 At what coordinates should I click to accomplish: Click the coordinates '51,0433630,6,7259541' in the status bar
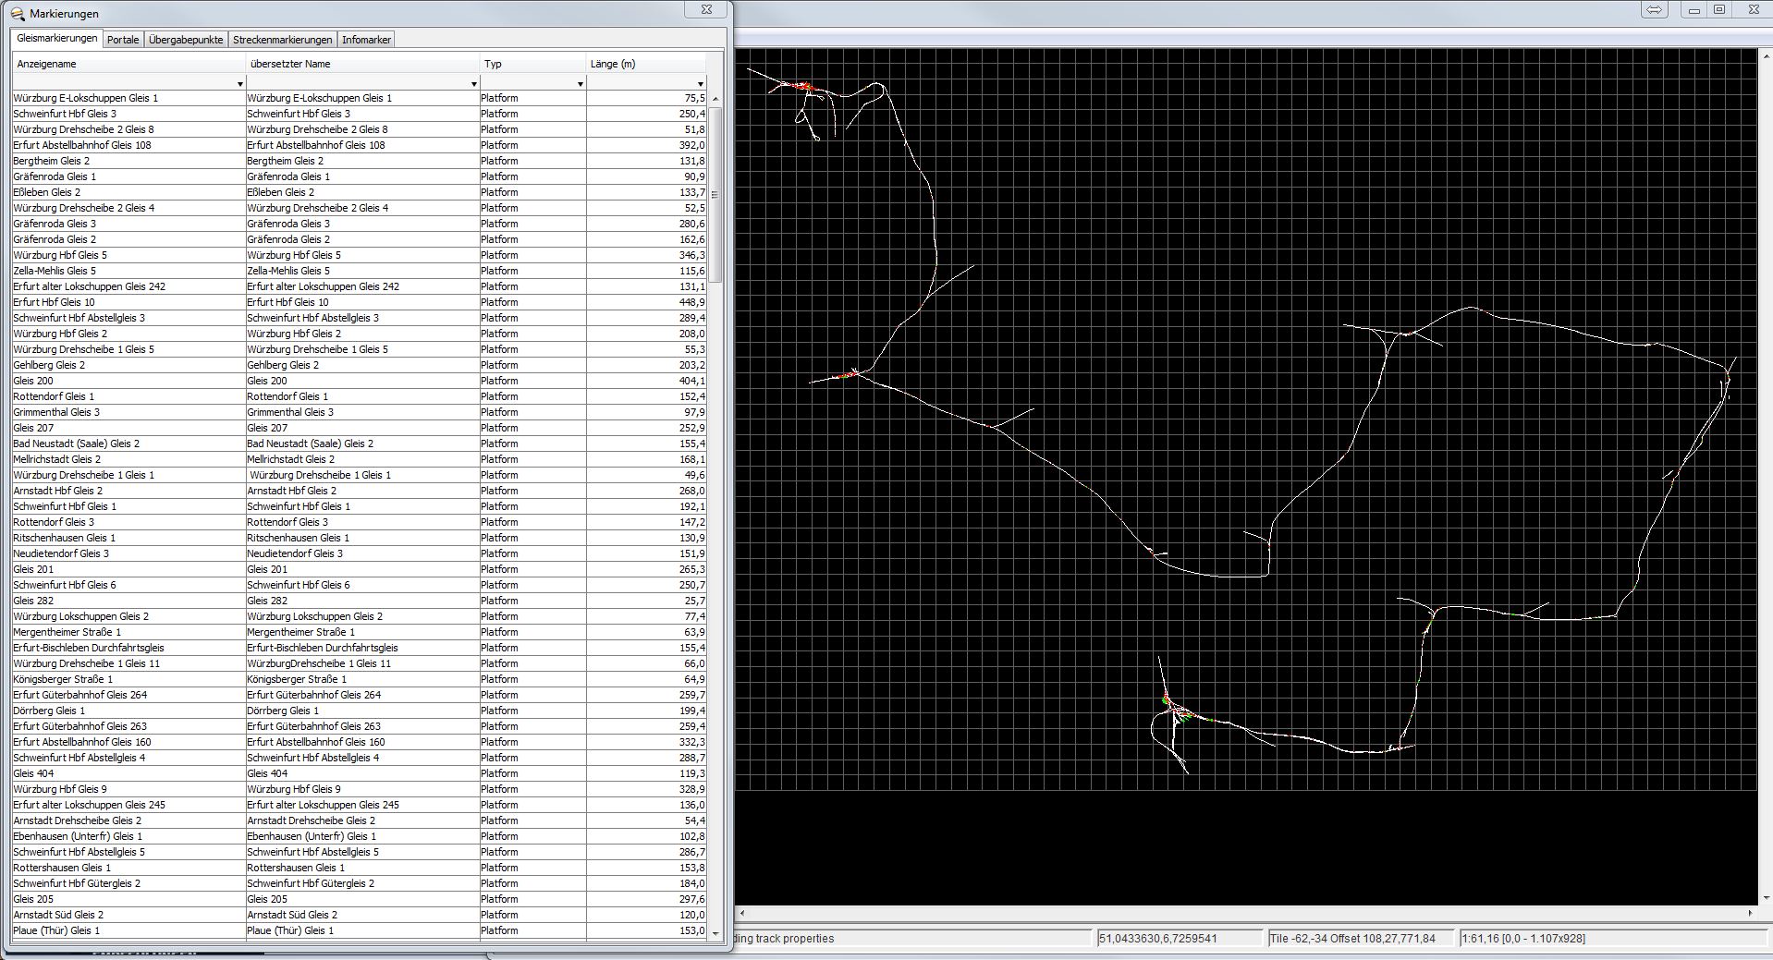(1158, 939)
